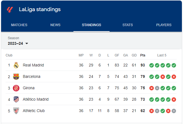The image size is (183, 124).
Task: Click Athletic Club's last gray draw icon
Action: (x=174, y=111)
